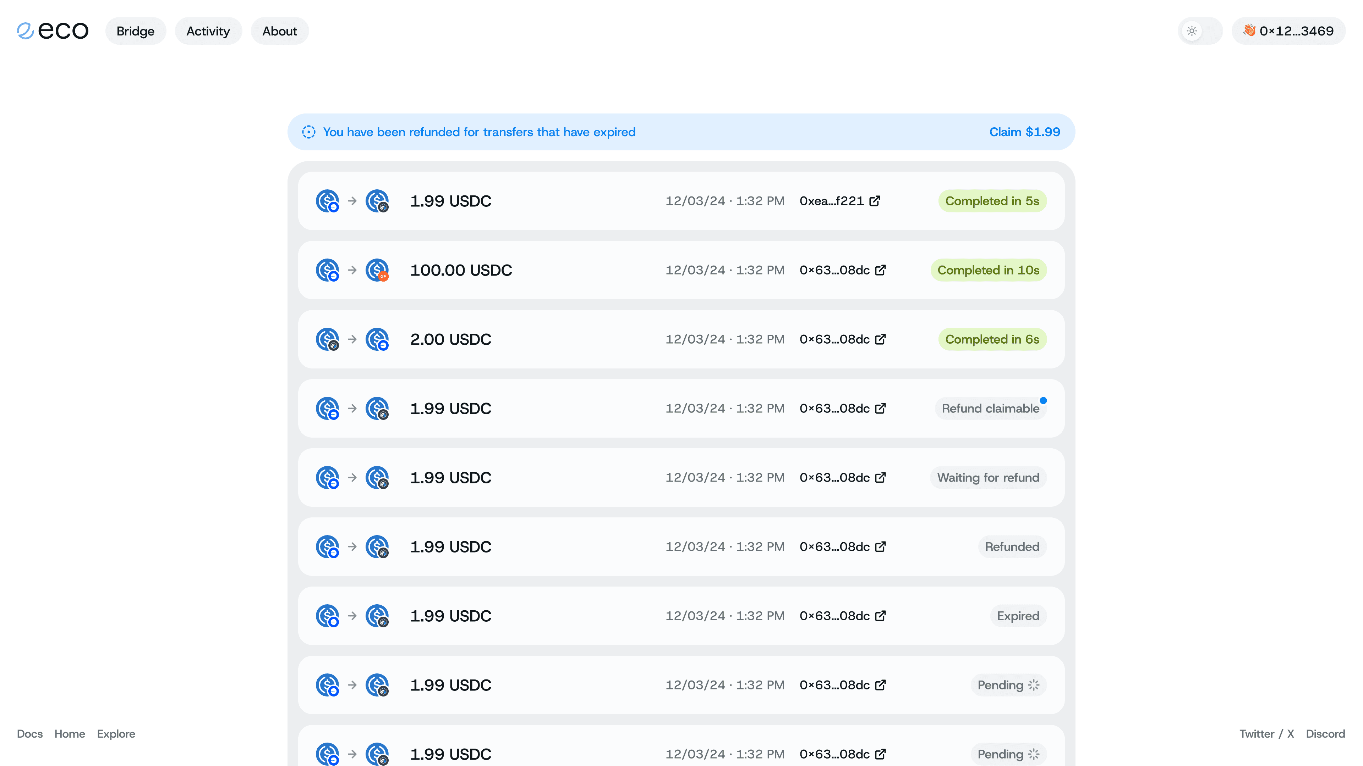Click source chain icon in 2.00 USDC row

(328, 339)
